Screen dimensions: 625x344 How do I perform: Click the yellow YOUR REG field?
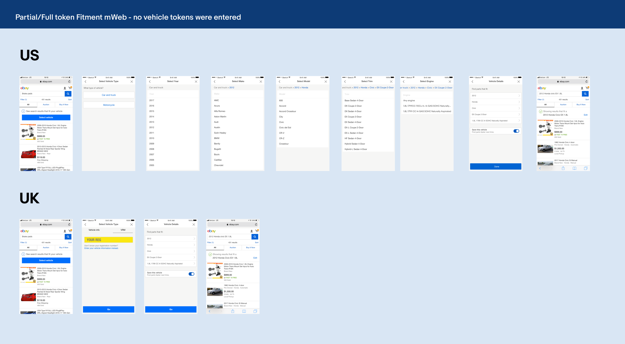(108, 240)
